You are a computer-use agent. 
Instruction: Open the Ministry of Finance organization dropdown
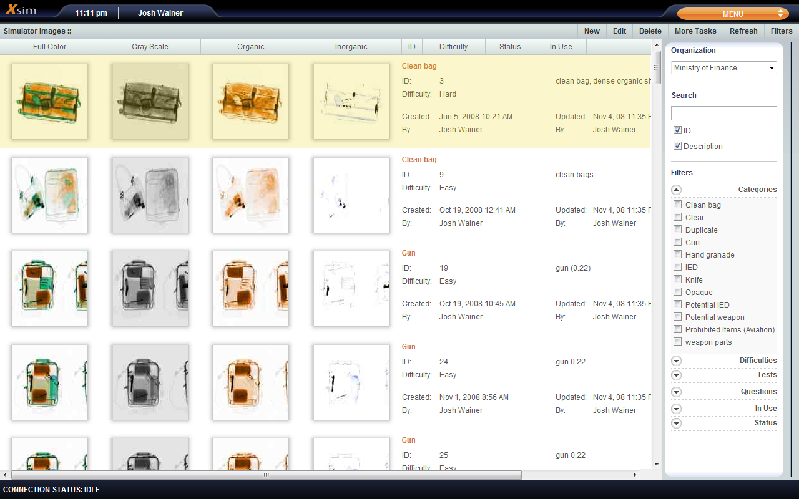[723, 68]
